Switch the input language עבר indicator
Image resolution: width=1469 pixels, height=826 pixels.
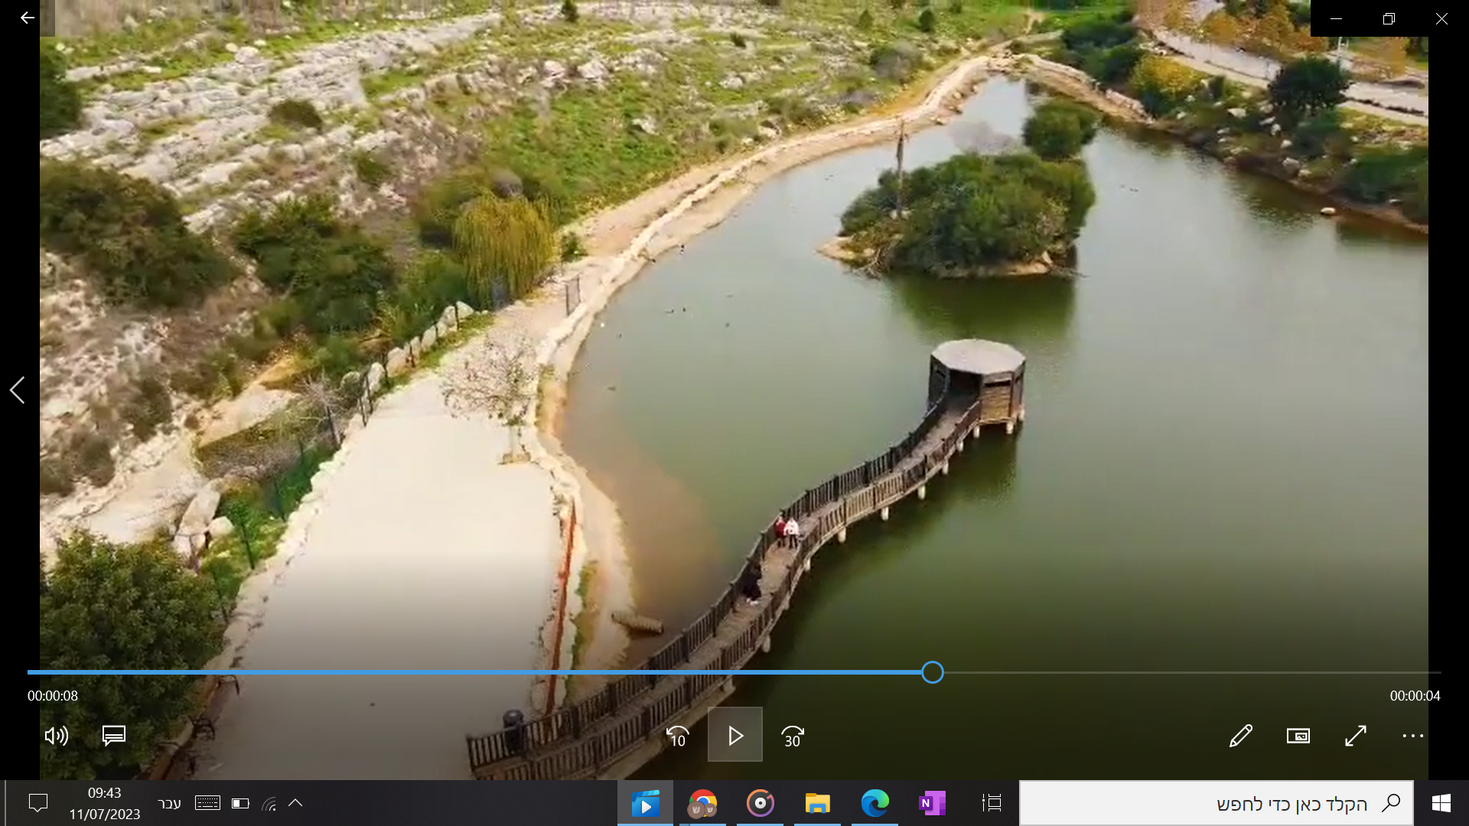169,803
